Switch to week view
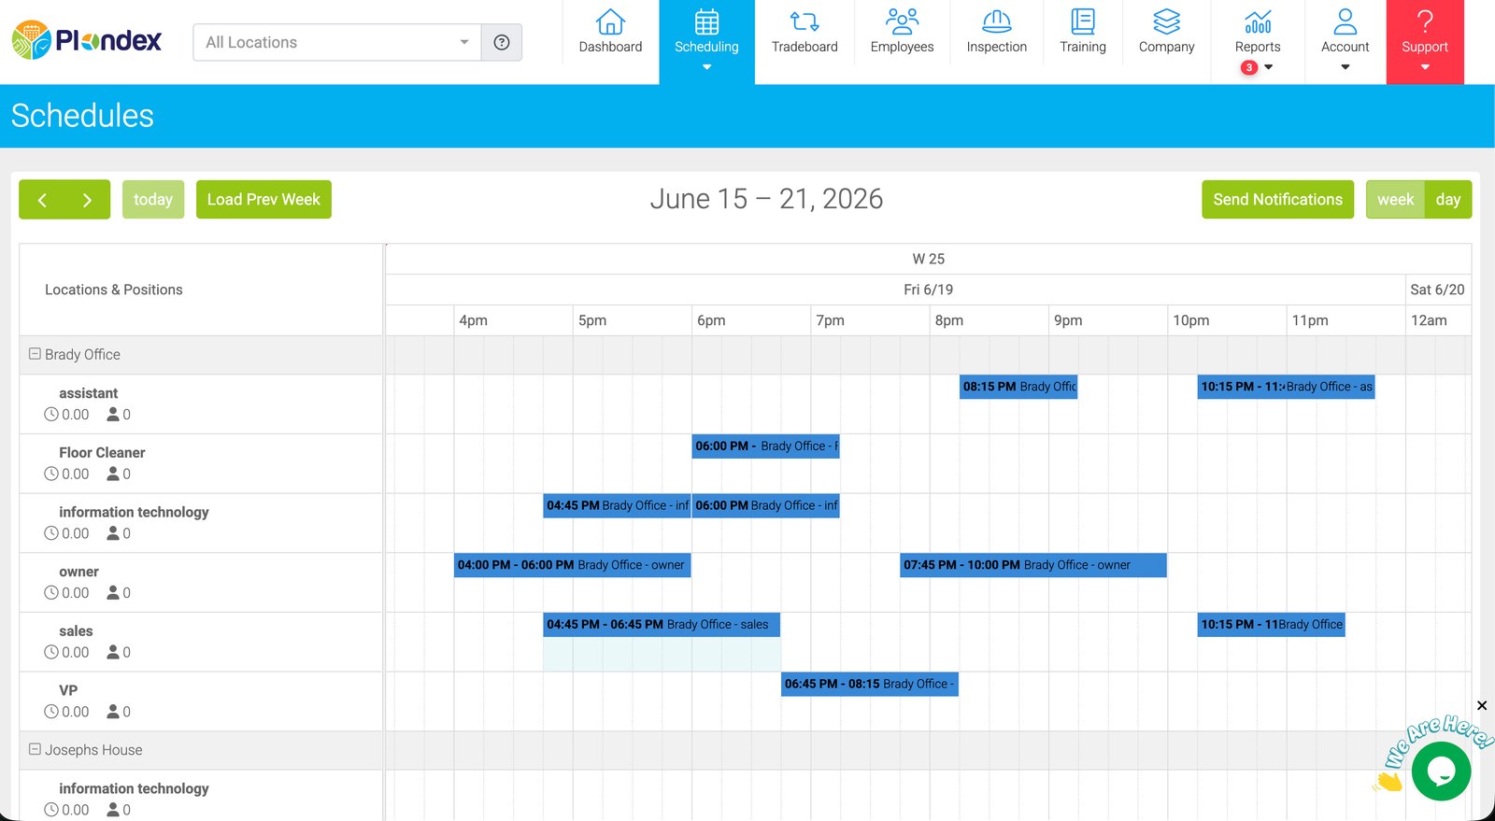The image size is (1495, 821). click(1395, 200)
